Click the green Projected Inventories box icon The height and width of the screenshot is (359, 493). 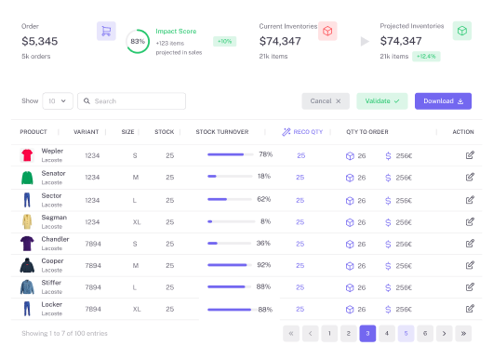[x=462, y=31]
